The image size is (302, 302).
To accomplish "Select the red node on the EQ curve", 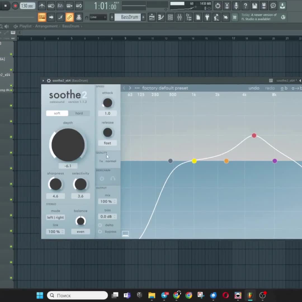I will pos(254,135).
